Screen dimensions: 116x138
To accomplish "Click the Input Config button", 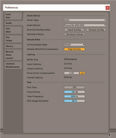I will pyautogui.click(x=74, y=30).
